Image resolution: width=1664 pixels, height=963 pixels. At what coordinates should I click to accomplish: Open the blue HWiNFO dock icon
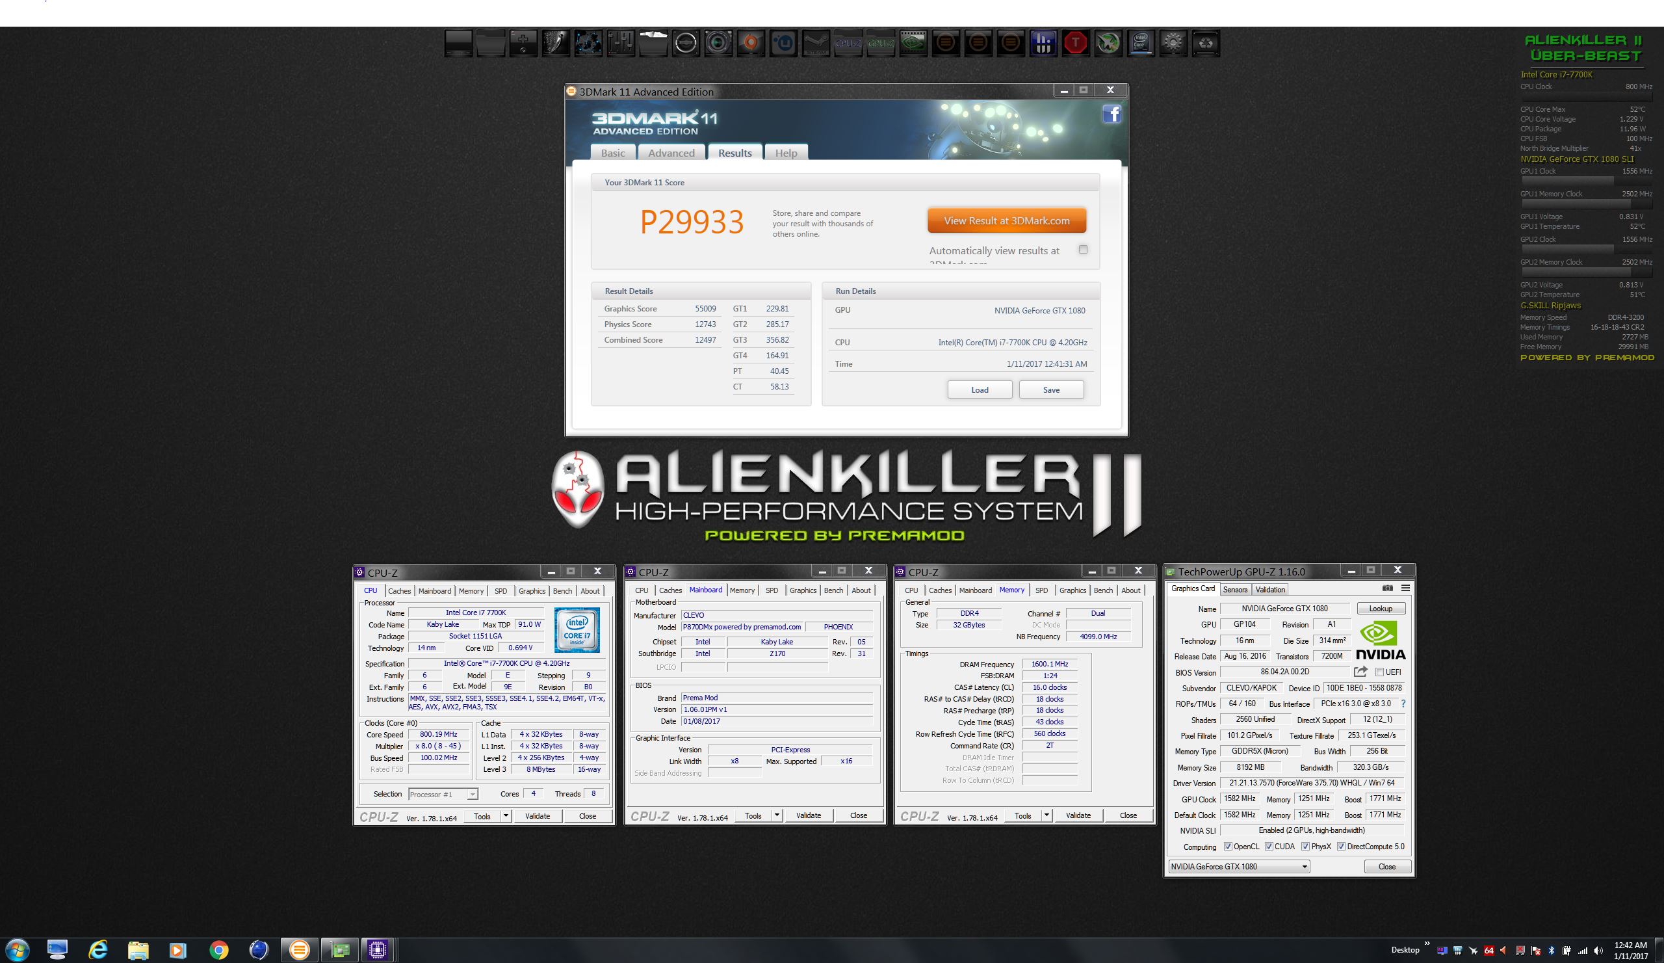[x=1043, y=44]
